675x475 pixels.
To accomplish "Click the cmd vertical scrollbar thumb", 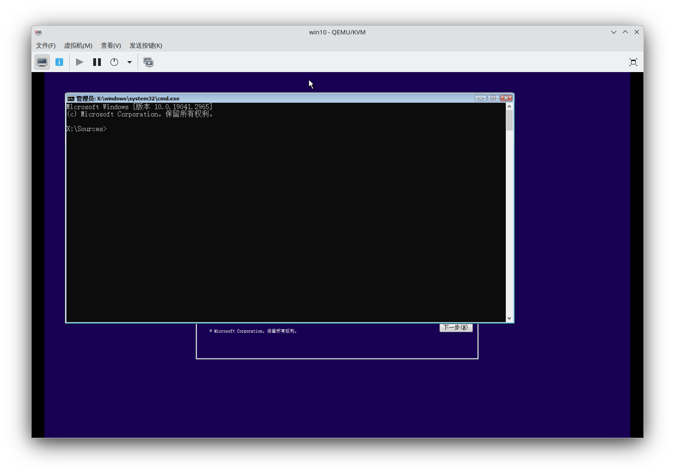I will (x=509, y=120).
